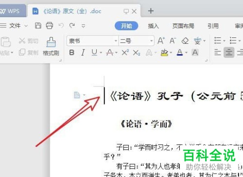Click the heading 《论语·学而》

[x=146, y=124]
